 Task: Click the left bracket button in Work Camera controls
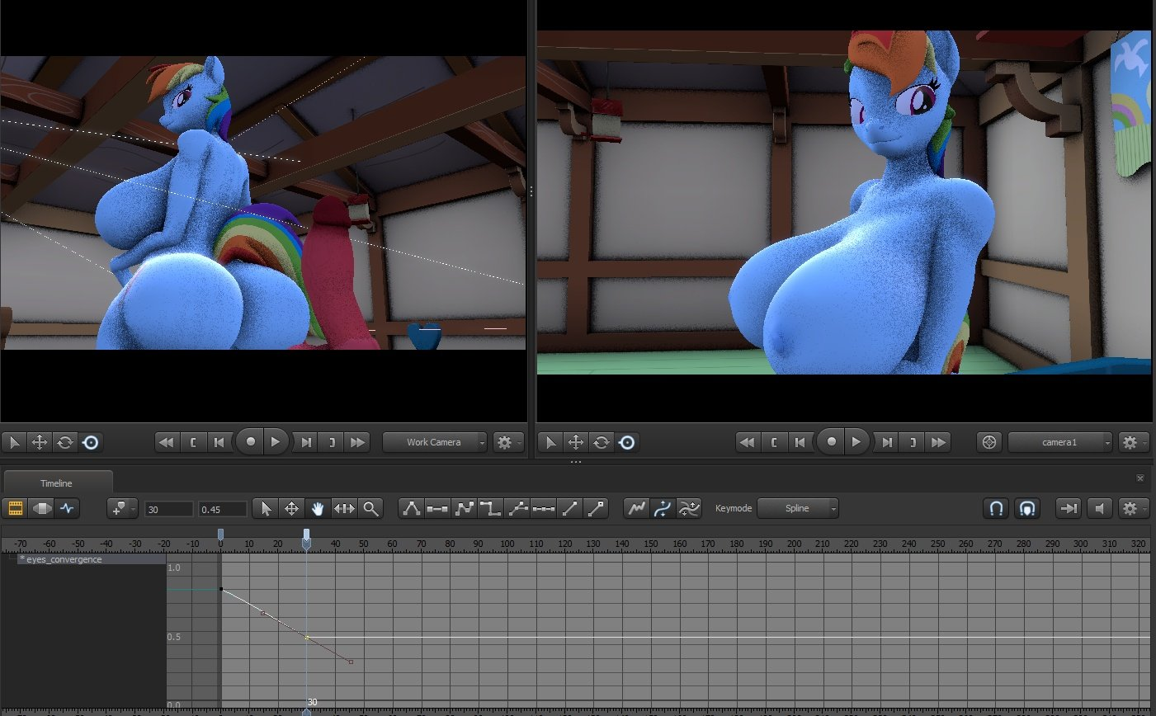[193, 442]
